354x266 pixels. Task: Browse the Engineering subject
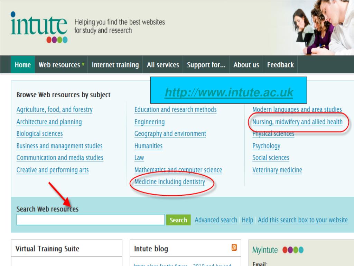pyautogui.click(x=149, y=122)
